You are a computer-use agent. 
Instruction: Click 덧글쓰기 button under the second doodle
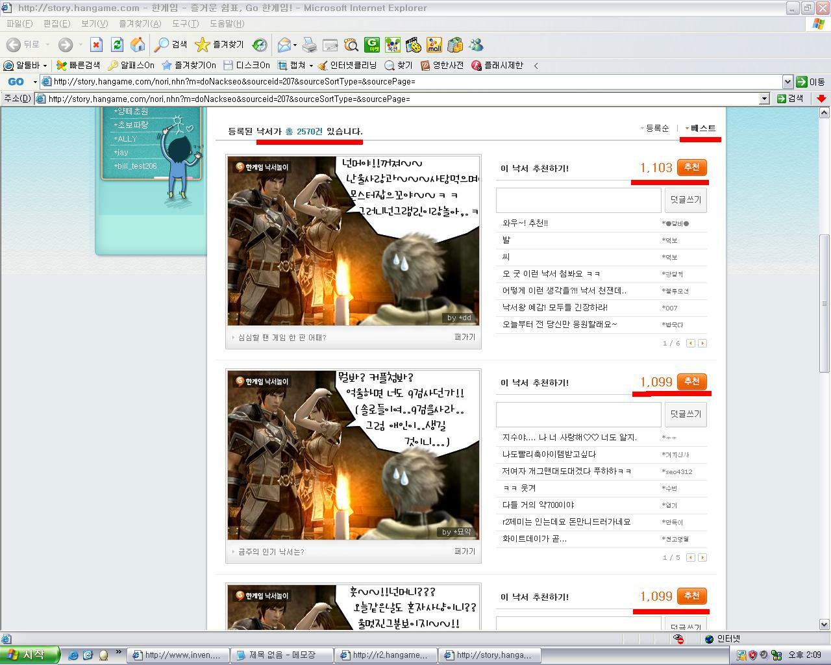[686, 414]
